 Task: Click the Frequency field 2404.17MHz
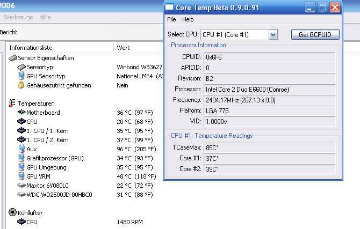pos(269,100)
